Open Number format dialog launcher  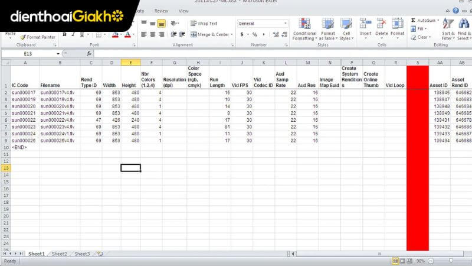click(286, 45)
